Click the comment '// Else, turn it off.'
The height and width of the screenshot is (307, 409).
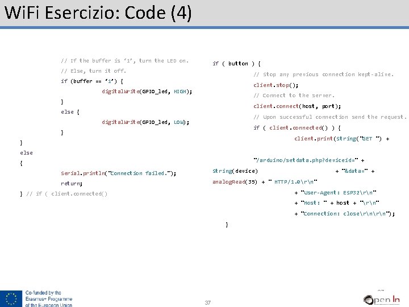click(93, 71)
